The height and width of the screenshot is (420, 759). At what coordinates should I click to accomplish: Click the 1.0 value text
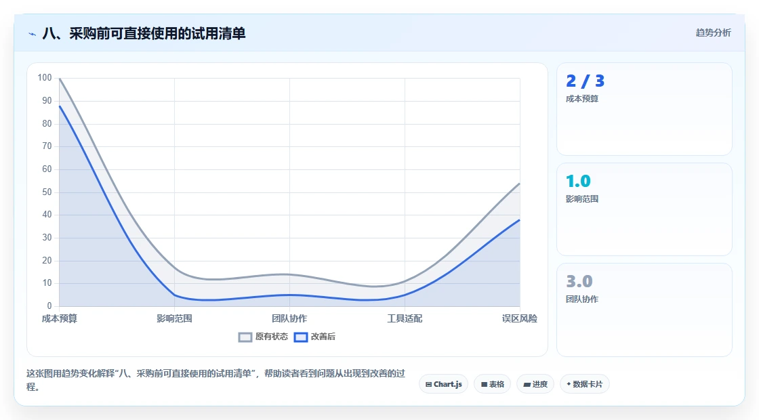point(579,181)
